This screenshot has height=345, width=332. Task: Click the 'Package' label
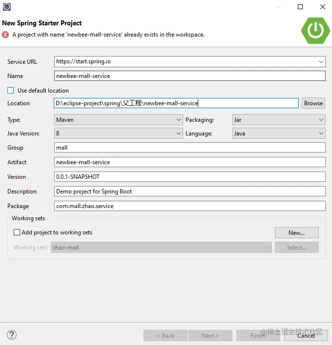click(x=18, y=206)
